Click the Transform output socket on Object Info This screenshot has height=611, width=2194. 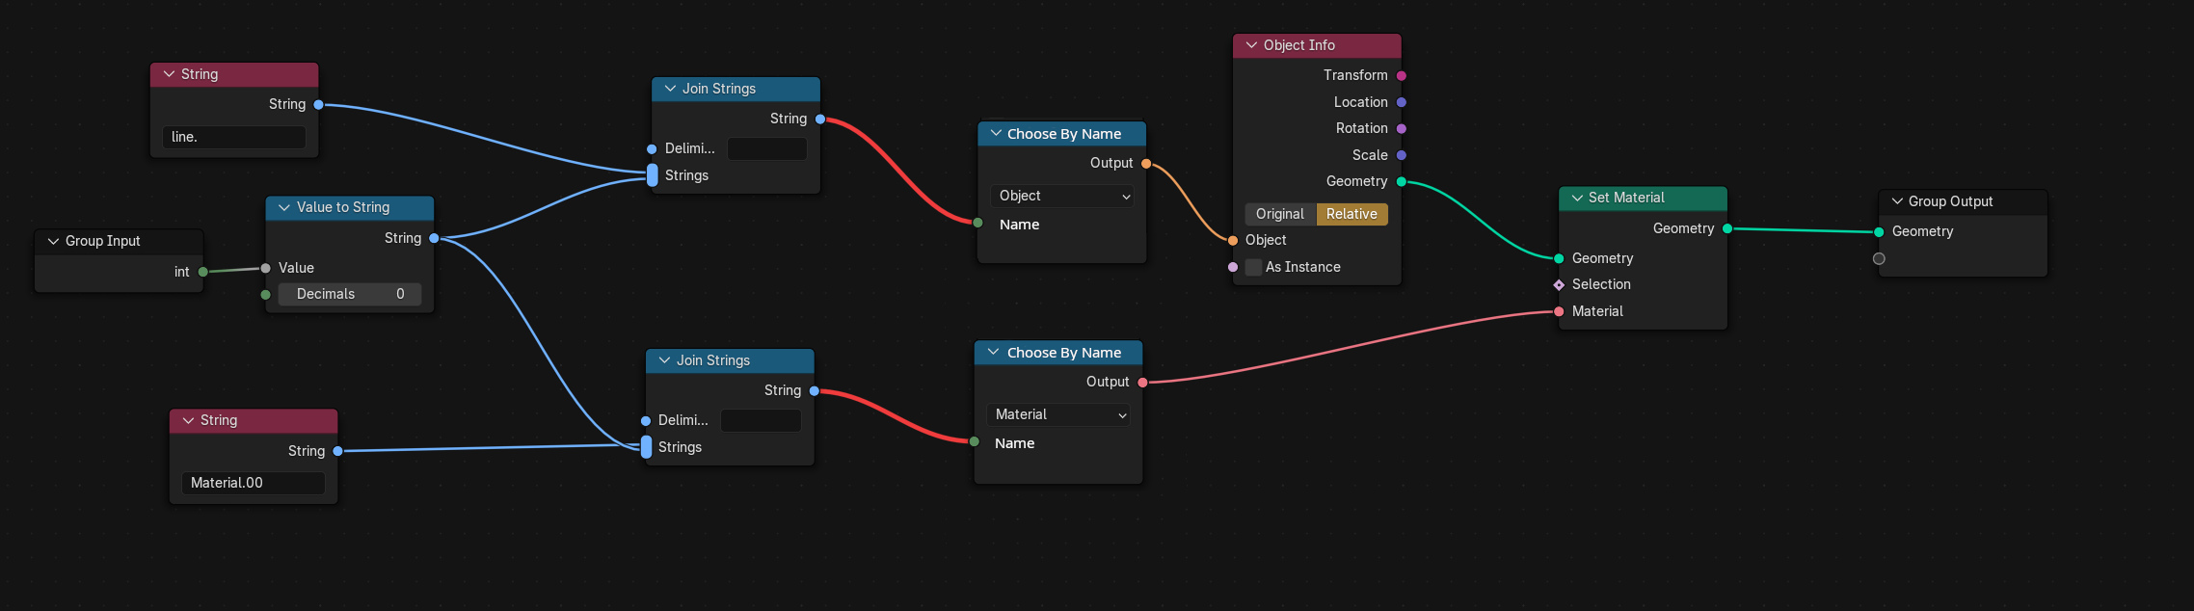1402,75
